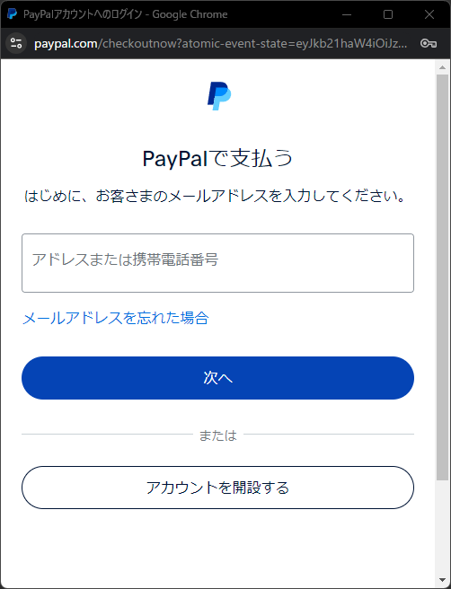Click the scrollbar down arrow
Screen dimensions: 451x589
click(442, 580)
